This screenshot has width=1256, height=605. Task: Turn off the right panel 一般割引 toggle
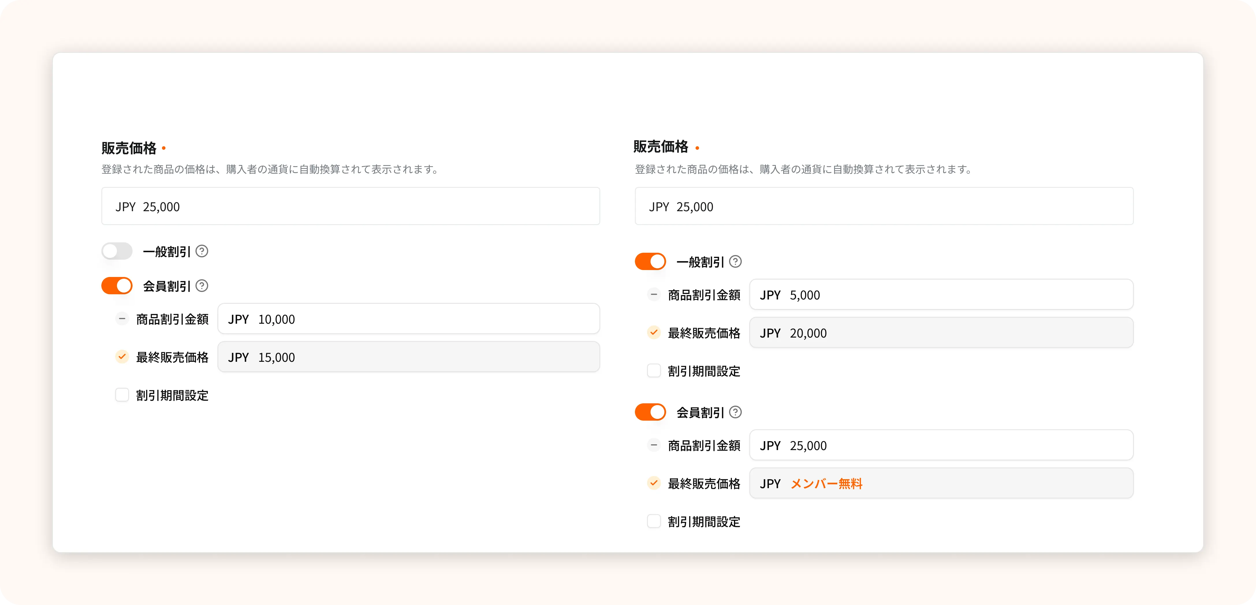pos(650,262)
